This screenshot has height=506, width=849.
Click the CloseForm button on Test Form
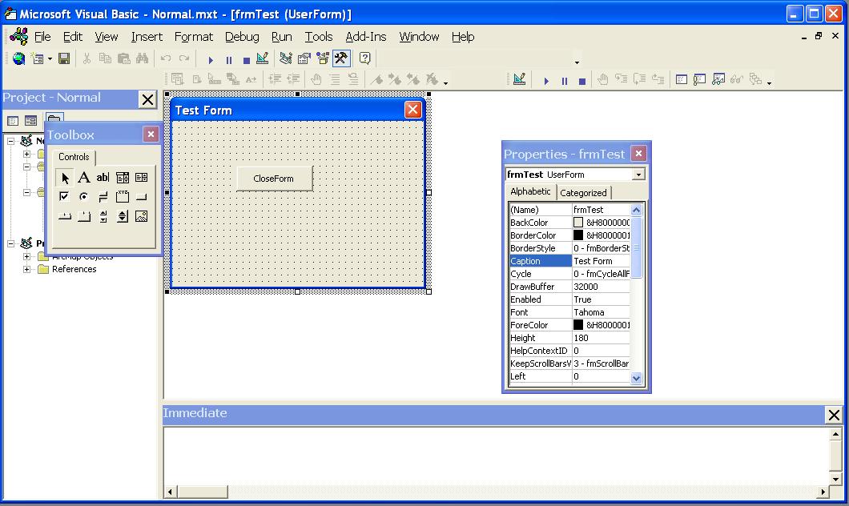(x=275, y=179)
